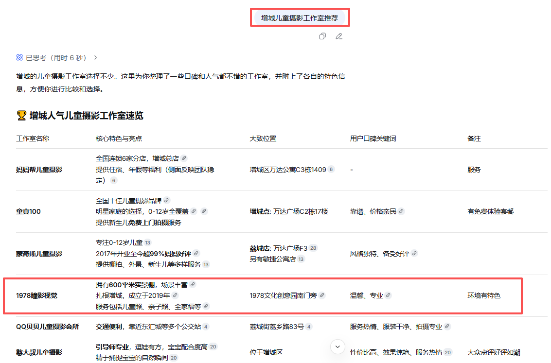Image resolution: width=551 pixels, height=363 pixels.
Task: Open citation 20 after 宝宝配合度高
Action: [x=213, y=347]
